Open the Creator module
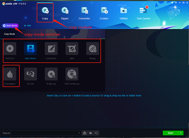Screen dimensions: 189x138 pyautogui.click(x=104, y=13)
